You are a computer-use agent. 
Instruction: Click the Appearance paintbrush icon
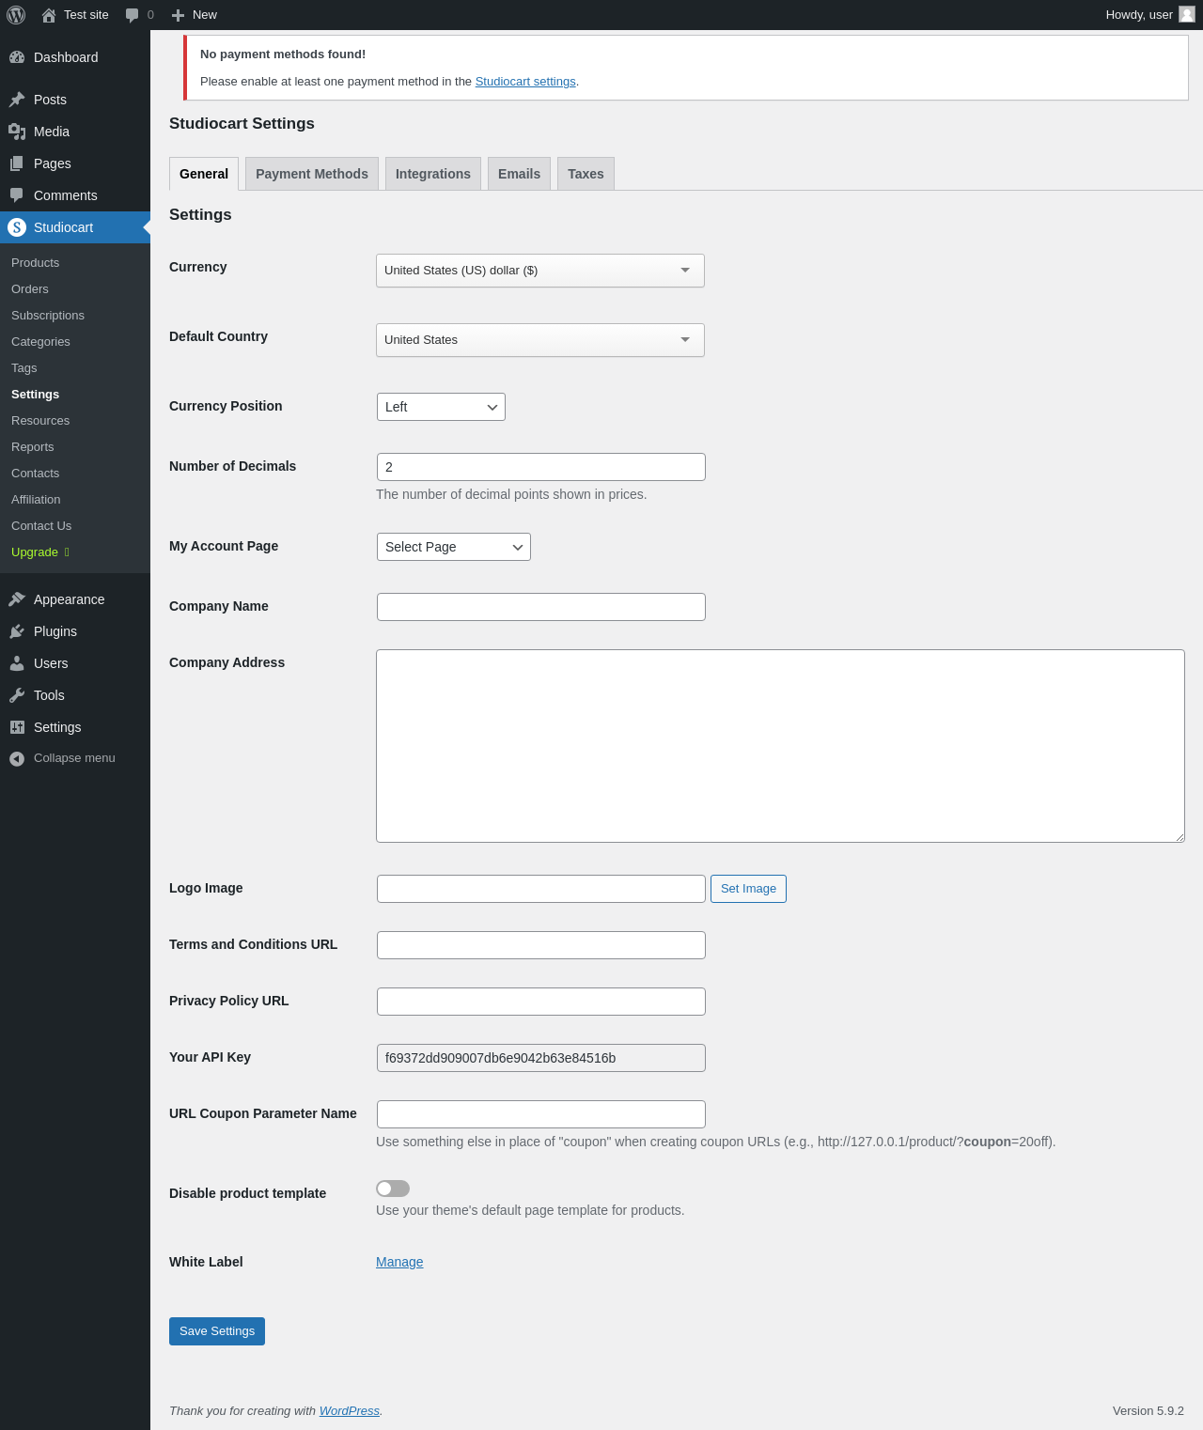(17, 599)
